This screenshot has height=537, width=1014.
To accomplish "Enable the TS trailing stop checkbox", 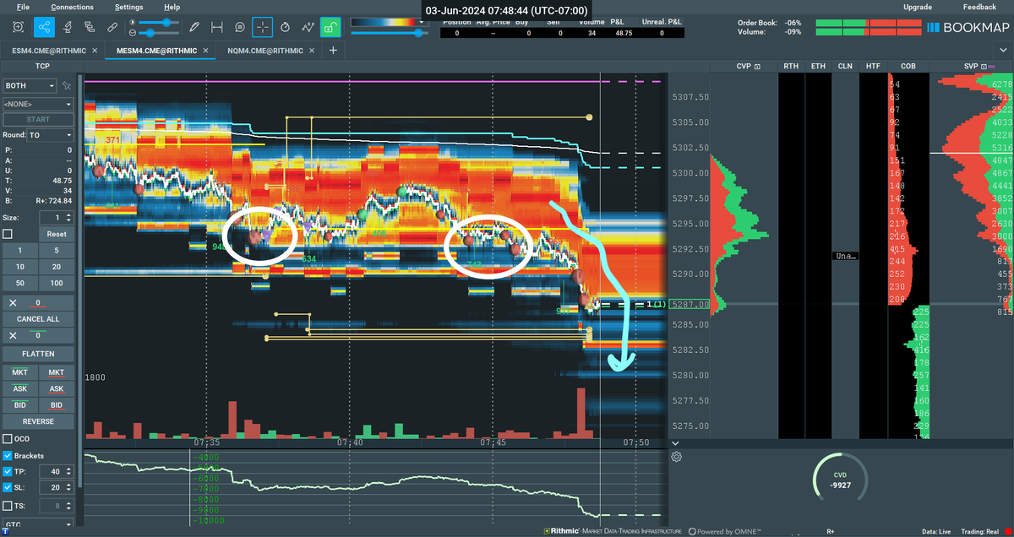I will 8,506.
